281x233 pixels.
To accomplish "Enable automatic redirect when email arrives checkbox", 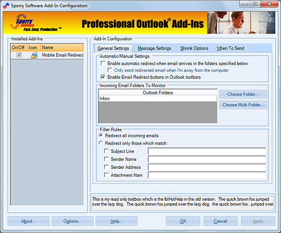I will tap(103, 63).
